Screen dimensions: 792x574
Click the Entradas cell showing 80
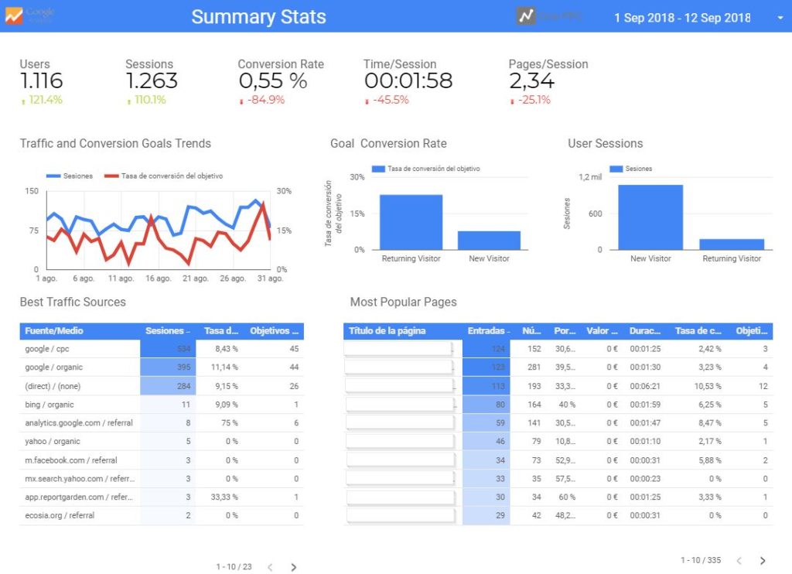click(x=486, y=405)
